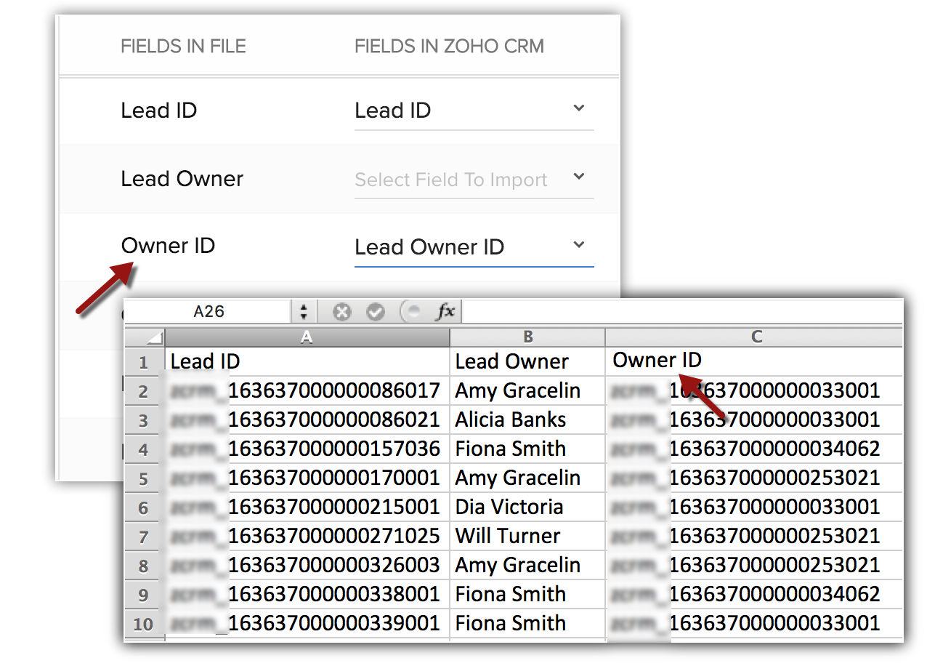Click the confirm entry checkmark icon

point(375,312)
